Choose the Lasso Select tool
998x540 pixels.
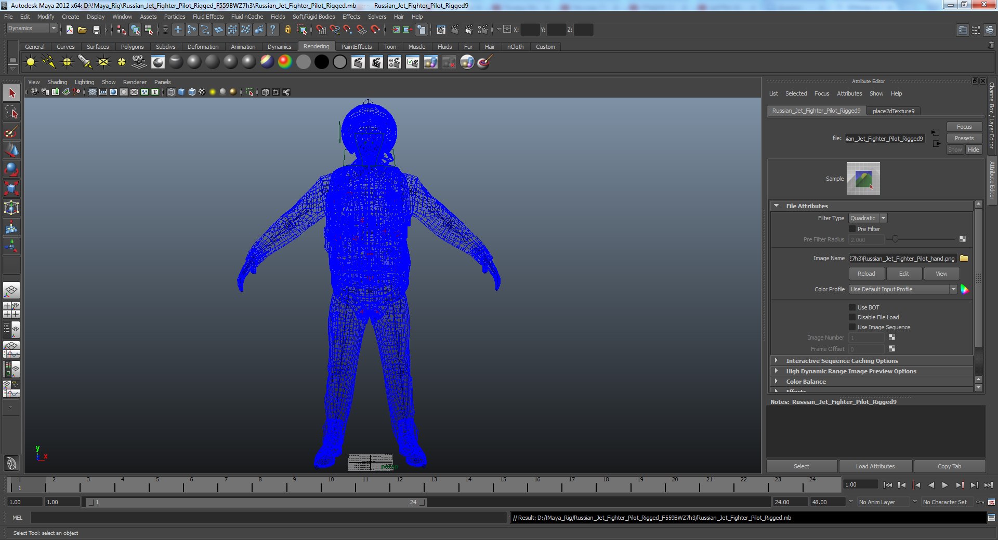point(11,113)
